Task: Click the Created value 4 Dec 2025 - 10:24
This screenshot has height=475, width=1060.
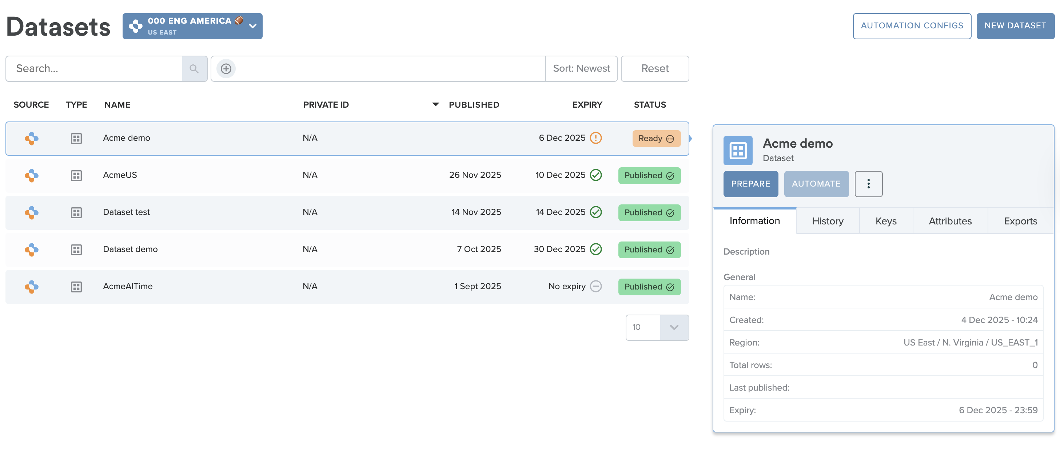Action: pos(999,320)
